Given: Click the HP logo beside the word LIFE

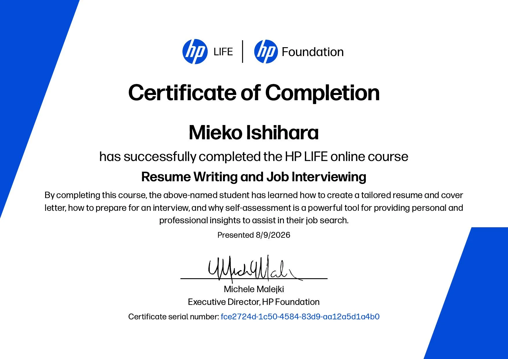Looking at the screenshot, I should (195, 52).
